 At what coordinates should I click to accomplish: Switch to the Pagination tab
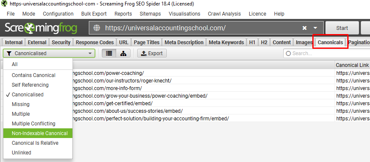point(359,42)
